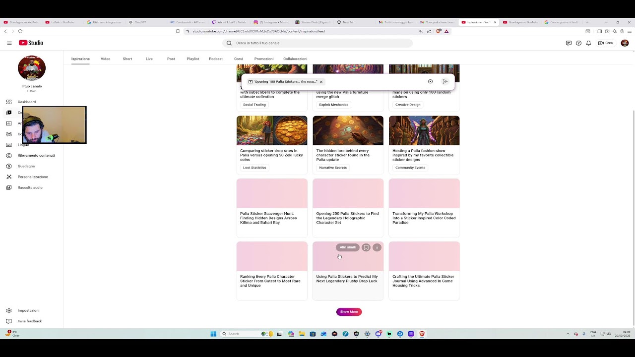Click the search magnifier icon in Studio

point(229,43)
